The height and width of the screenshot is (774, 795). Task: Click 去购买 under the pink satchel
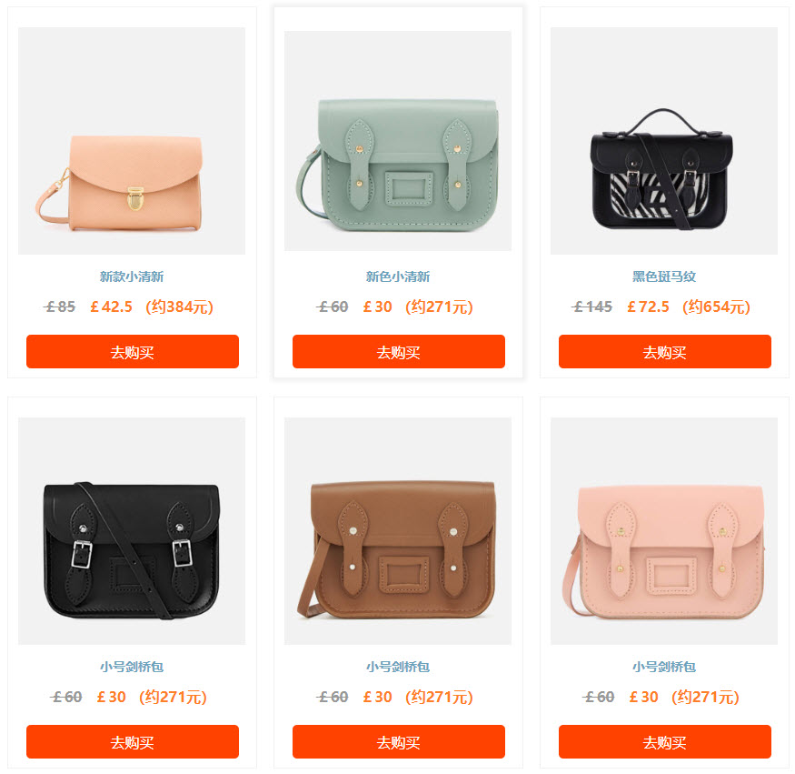pos(665,741)
